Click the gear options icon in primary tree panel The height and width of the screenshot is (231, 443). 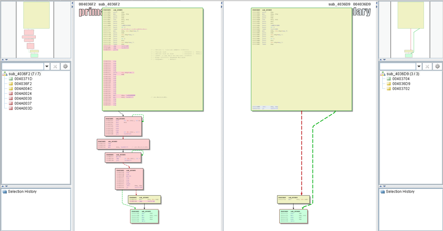(x=65, y=66)
